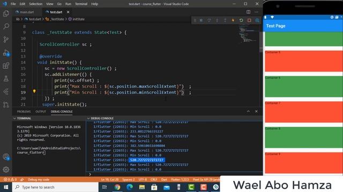Click the Type here to search box
This screenshot has width=343, height=192.
click(x=55, y=187)
